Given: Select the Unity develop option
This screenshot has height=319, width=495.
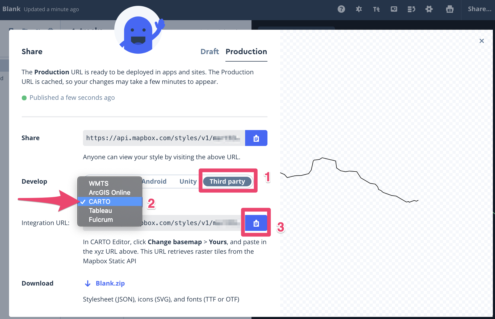Looking at the screenshot, I should [x=188, y=182].
